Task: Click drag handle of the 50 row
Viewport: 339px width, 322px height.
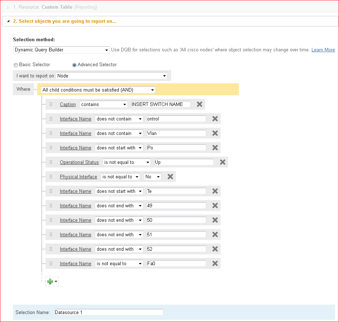Action: pos(51,220)
